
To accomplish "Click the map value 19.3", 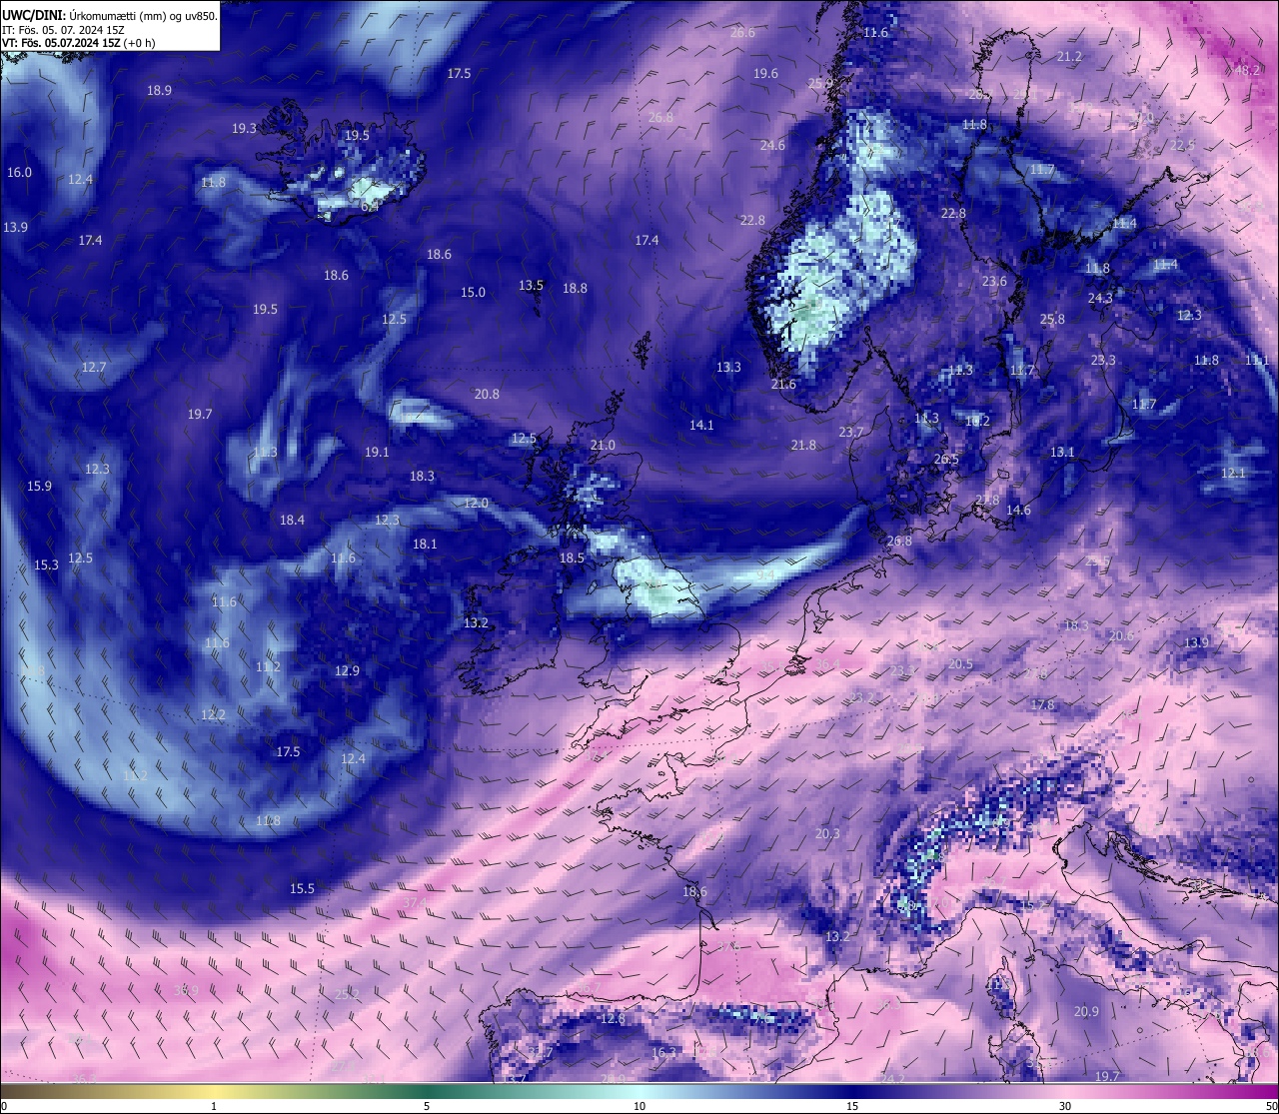I will point(244,128).
